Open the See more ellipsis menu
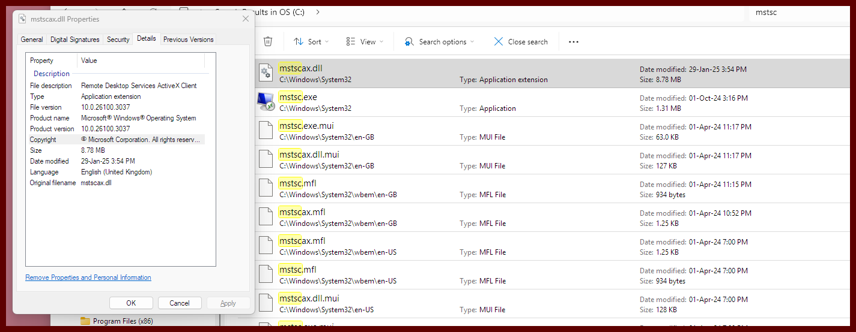Image resolution: width=856 pixels, height=332 pixels. 574,42
